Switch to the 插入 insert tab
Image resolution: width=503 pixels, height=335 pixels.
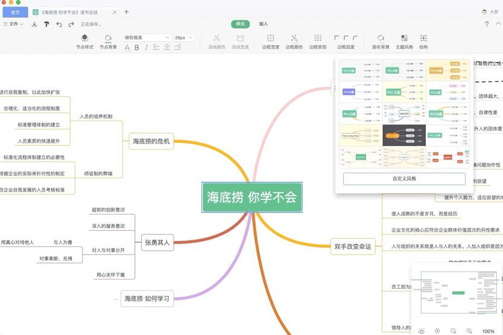point(264,24)
